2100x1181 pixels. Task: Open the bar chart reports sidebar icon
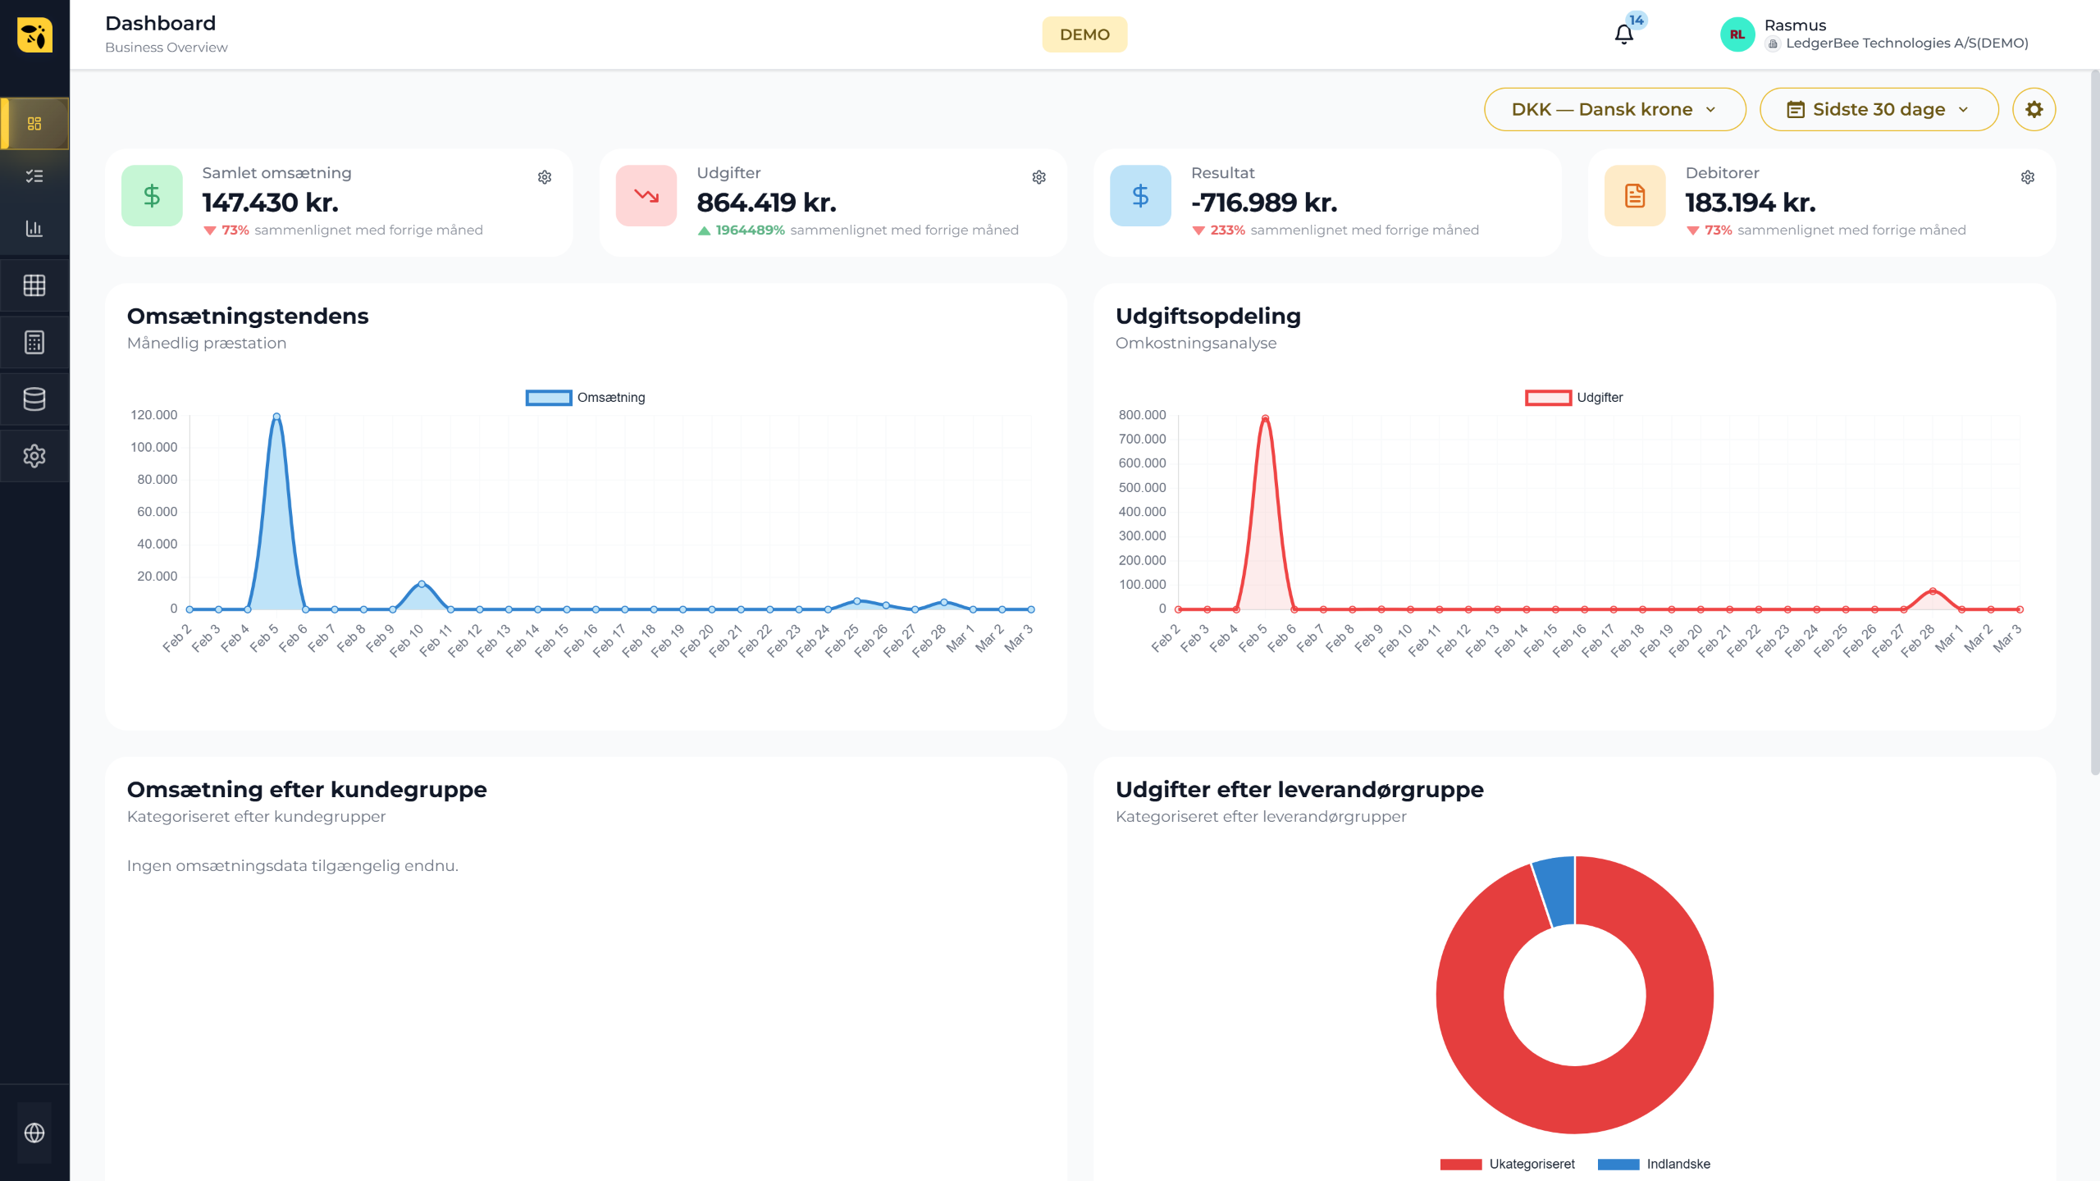(34, 229)
